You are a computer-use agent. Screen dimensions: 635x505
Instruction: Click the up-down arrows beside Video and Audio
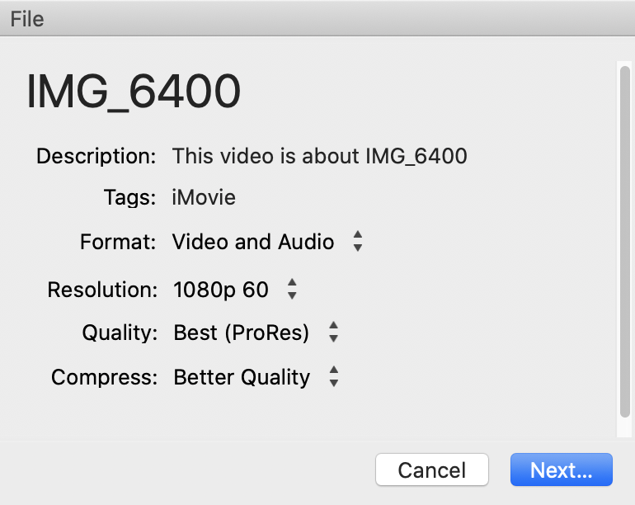[357, 242]
